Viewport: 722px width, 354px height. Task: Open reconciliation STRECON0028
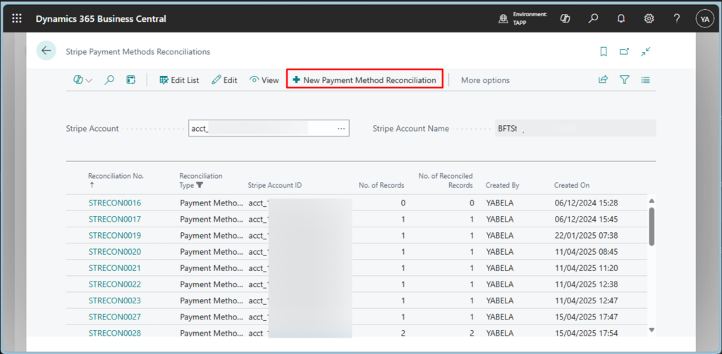click(x=115, y=333)
